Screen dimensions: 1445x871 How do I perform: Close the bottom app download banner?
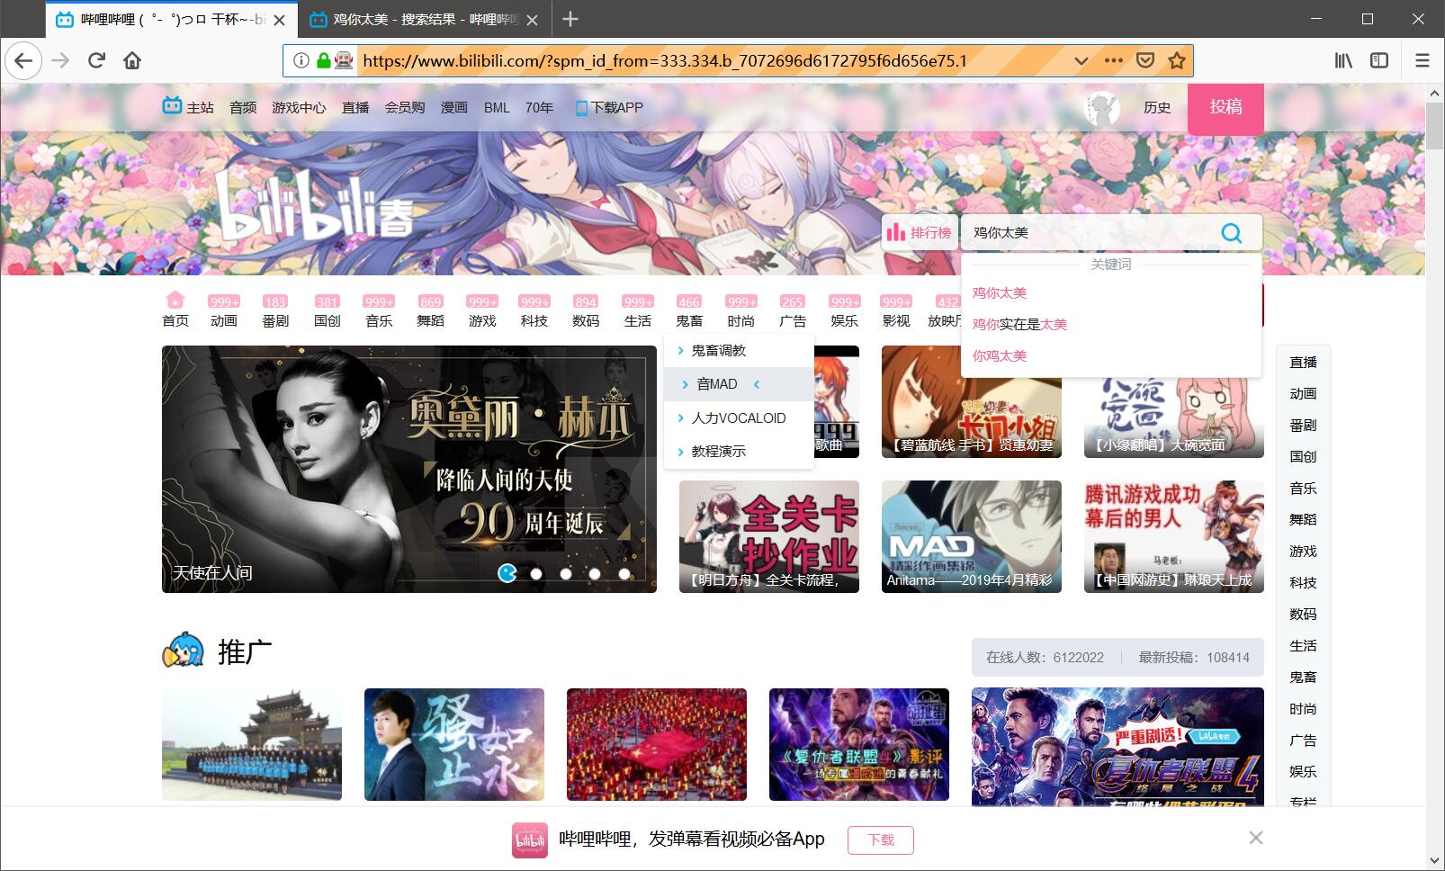(1256, 838)
